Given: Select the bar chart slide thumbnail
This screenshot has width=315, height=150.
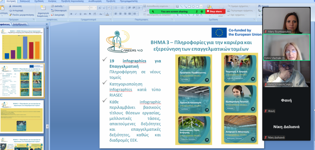Looking at the screenshot, I should 22,45.
